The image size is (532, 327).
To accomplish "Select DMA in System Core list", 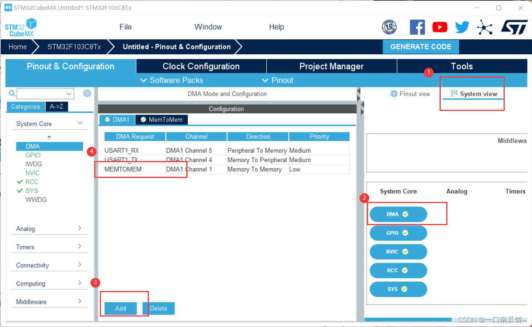I will 49,146.
